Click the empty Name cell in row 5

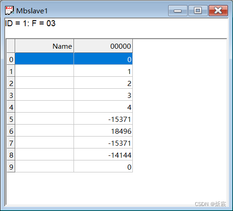point(44,119)
